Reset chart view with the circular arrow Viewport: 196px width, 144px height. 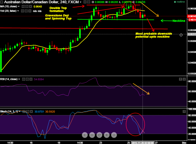pyautogui.click(x=99, y=135)
